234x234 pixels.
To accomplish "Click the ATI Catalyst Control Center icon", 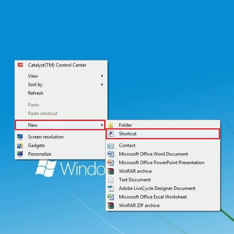I will pyautogui.click(x=20, y=65).
